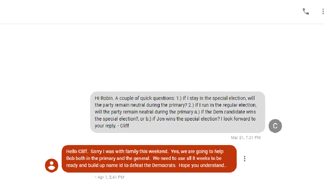325x184 pixels.
Task: Click the "- Cliff" signature text
Action: (x=123, y=126)
